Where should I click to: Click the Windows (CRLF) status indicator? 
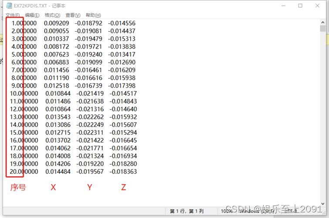[x=257, y=211]
